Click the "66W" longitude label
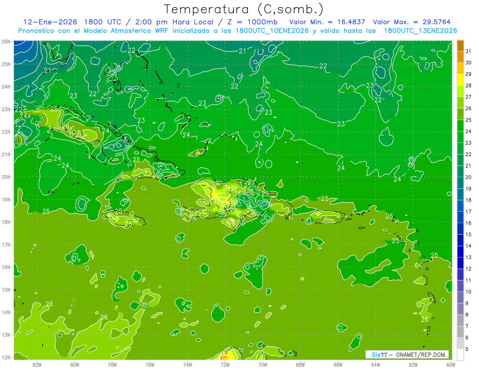 pyautogui.click(x=338, y=364)
